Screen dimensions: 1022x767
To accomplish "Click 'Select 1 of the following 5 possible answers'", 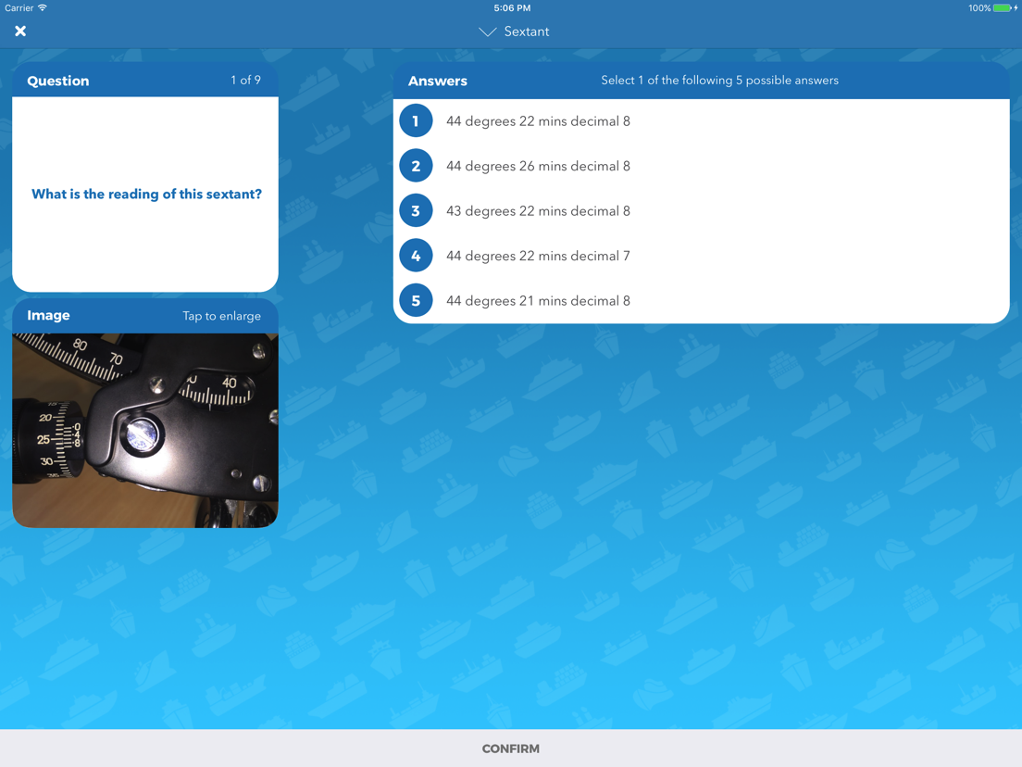I will tap(719, 81).
